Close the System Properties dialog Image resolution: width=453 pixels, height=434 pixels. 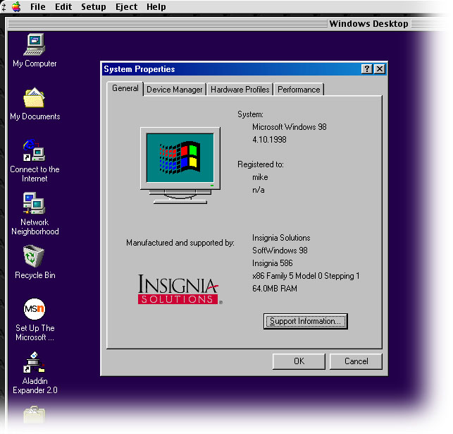pos(380,69)
